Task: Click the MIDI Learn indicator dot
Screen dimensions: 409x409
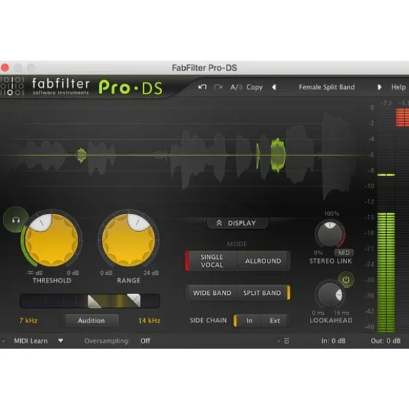Action: click(x=3, y=340)
